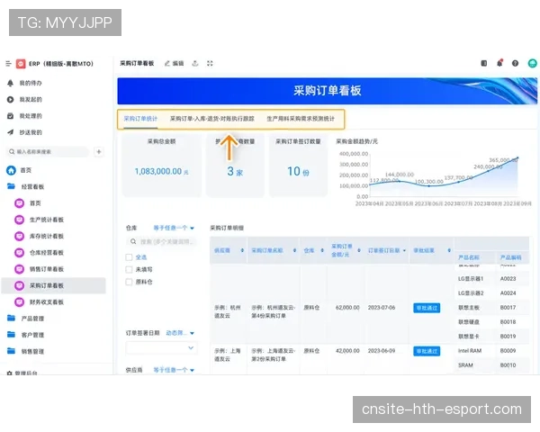
Task: Open 订单签署日期 动态筛选 dropdown
Action: click(x=180, y=333)
